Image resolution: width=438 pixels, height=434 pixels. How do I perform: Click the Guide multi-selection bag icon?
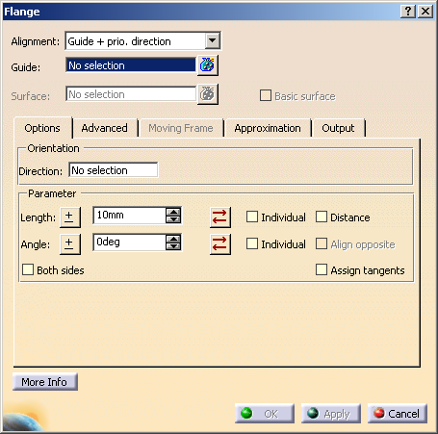coord(208,65)
